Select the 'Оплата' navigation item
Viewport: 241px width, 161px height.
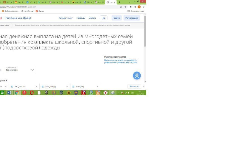(92, 18)
